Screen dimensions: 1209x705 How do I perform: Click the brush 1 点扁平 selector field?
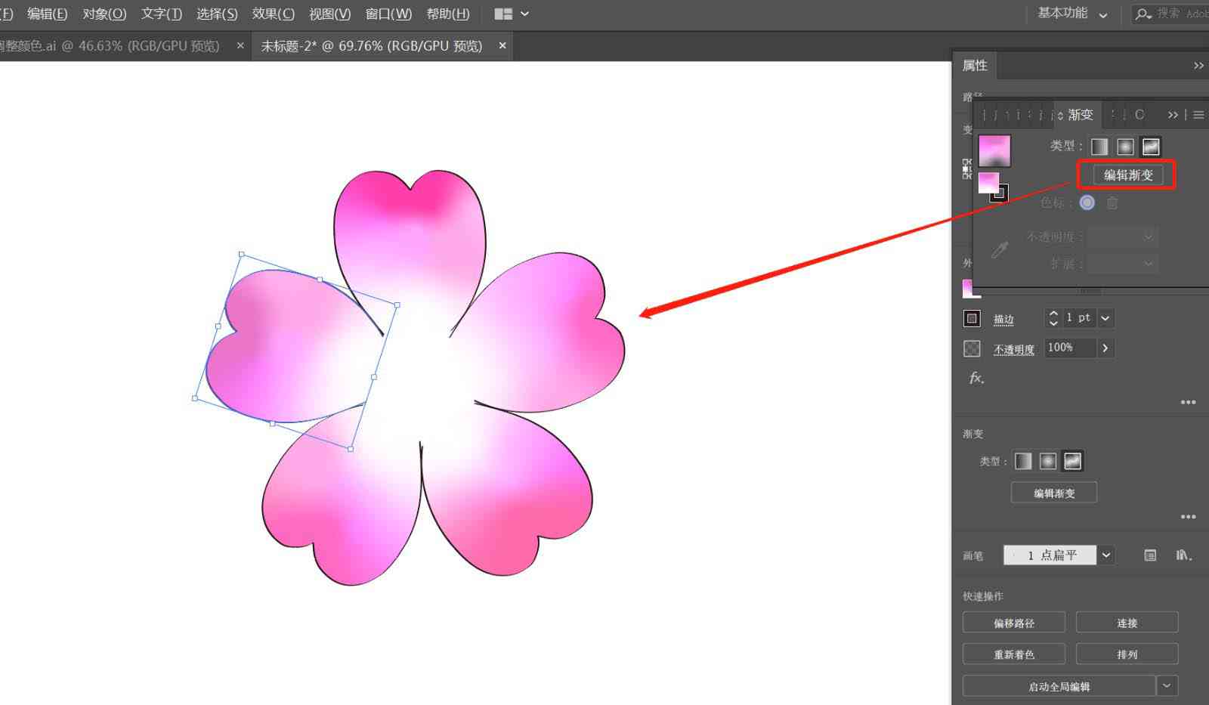click(1050, 555)
